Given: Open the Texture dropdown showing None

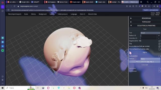Looking at the screenshot, I should 150,59.
